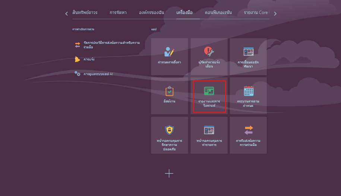
Task: Open the รายงานและการวิเคราะห์ tile
Action: pyautogui.click(x=209, y=95)
